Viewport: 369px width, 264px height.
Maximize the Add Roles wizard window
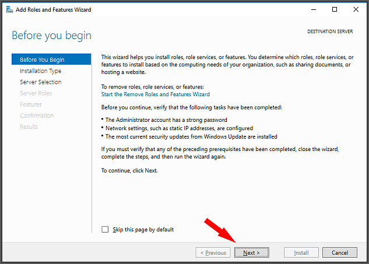(335, 9)
